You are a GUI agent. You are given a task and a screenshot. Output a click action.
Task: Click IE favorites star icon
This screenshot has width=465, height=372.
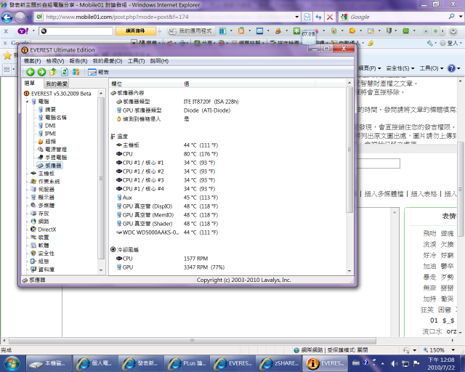click(x=7, y=55)
